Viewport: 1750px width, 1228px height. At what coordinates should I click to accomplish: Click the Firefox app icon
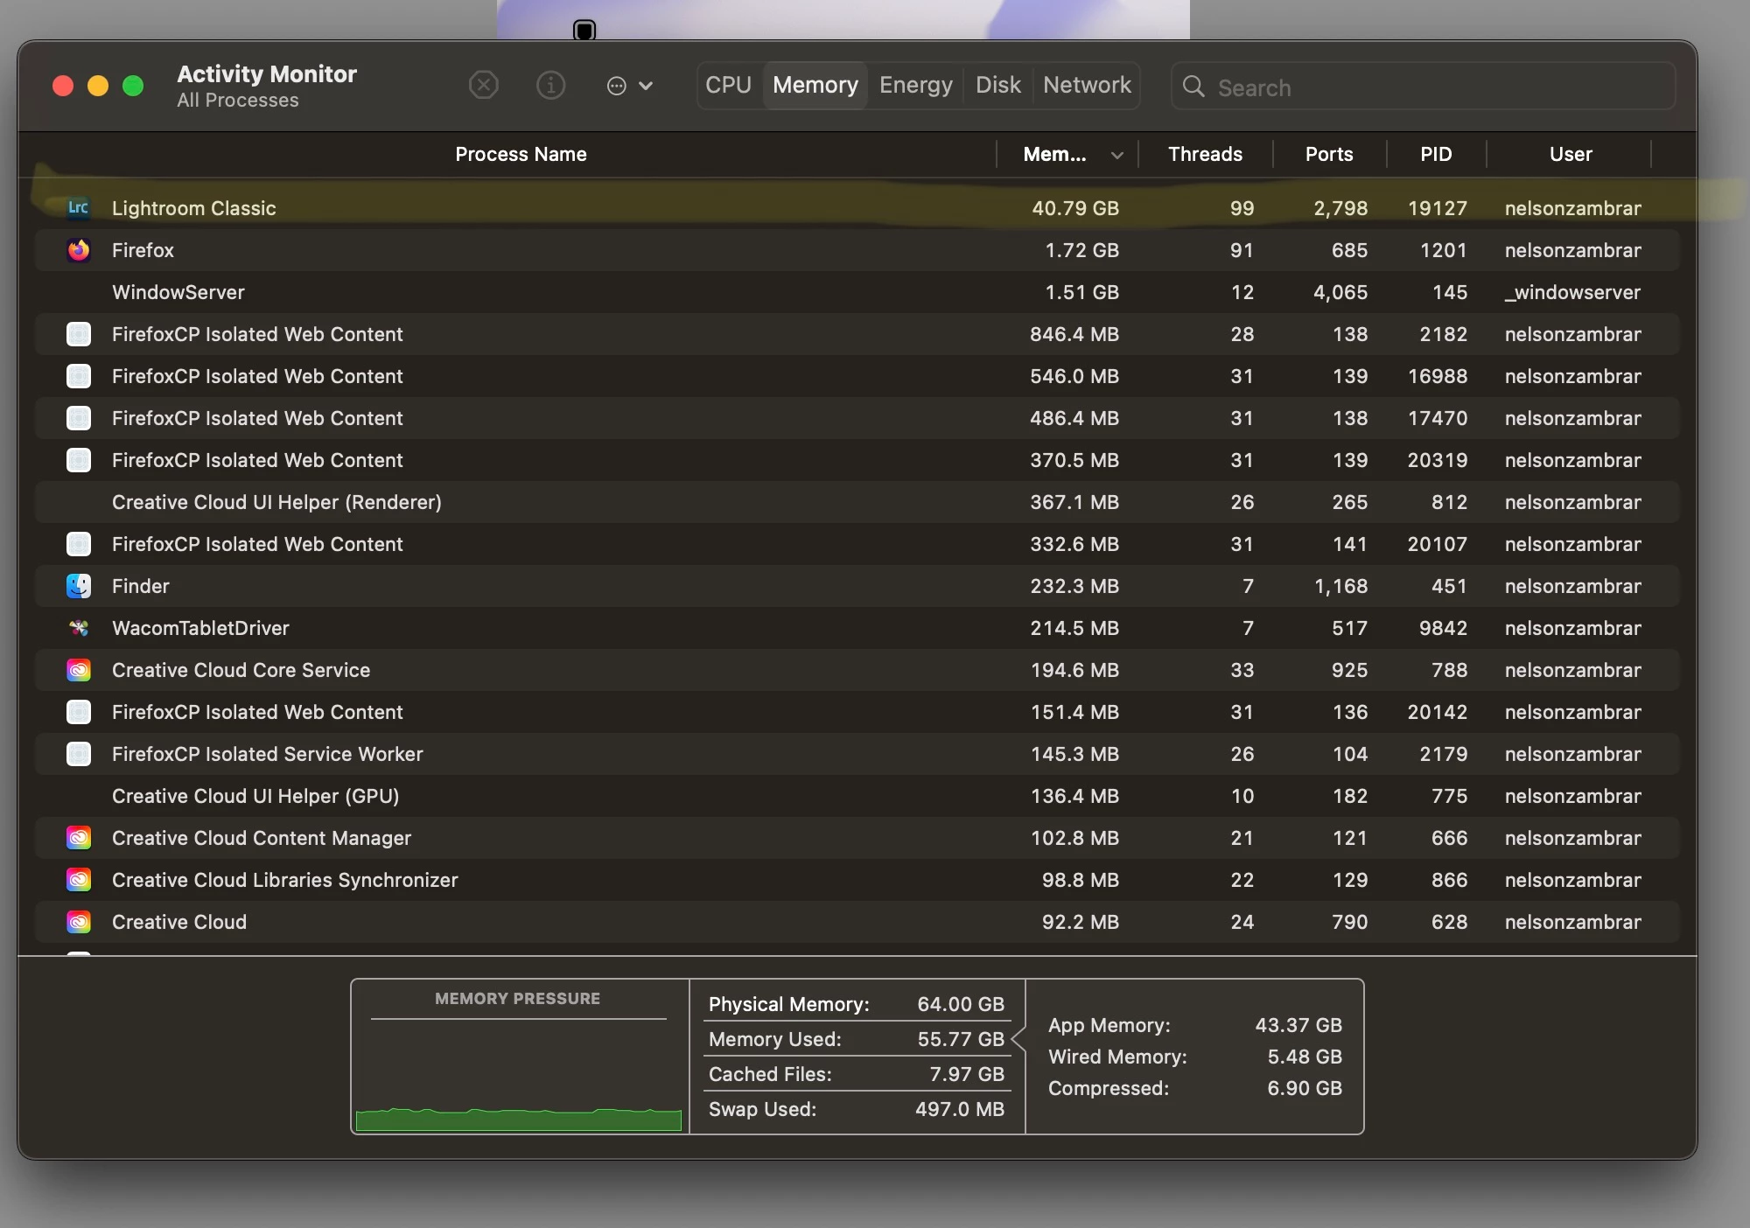coord(79,250)
